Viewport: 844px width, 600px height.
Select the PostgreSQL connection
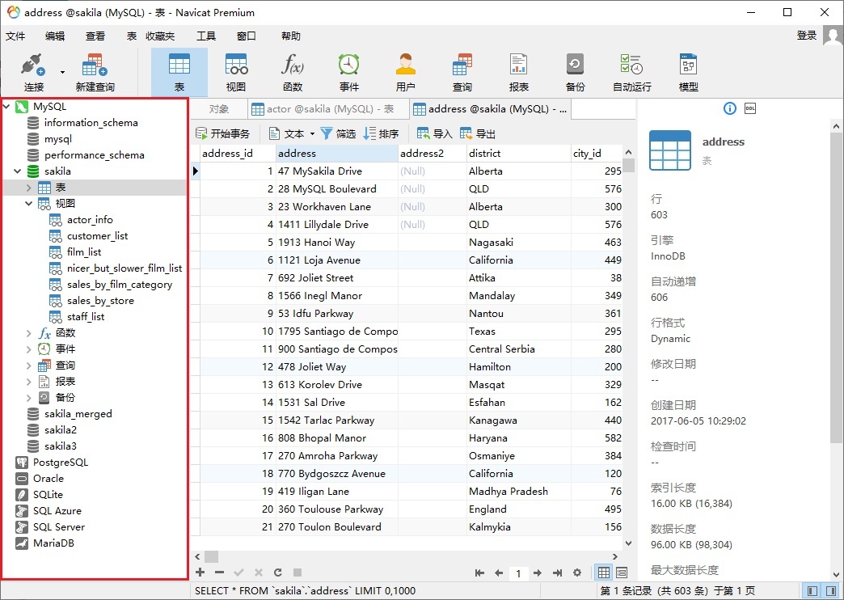coord(61,462)
